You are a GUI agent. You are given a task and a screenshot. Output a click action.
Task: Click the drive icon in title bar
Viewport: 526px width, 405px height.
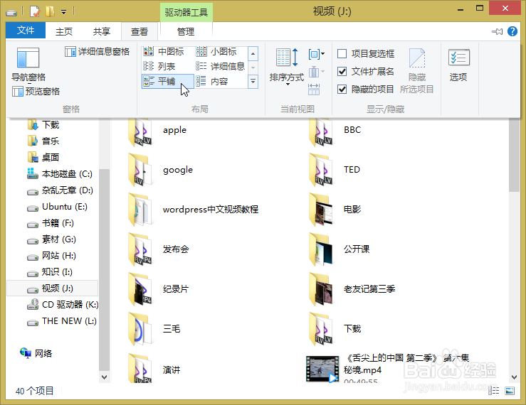click(x=11, y=13)
